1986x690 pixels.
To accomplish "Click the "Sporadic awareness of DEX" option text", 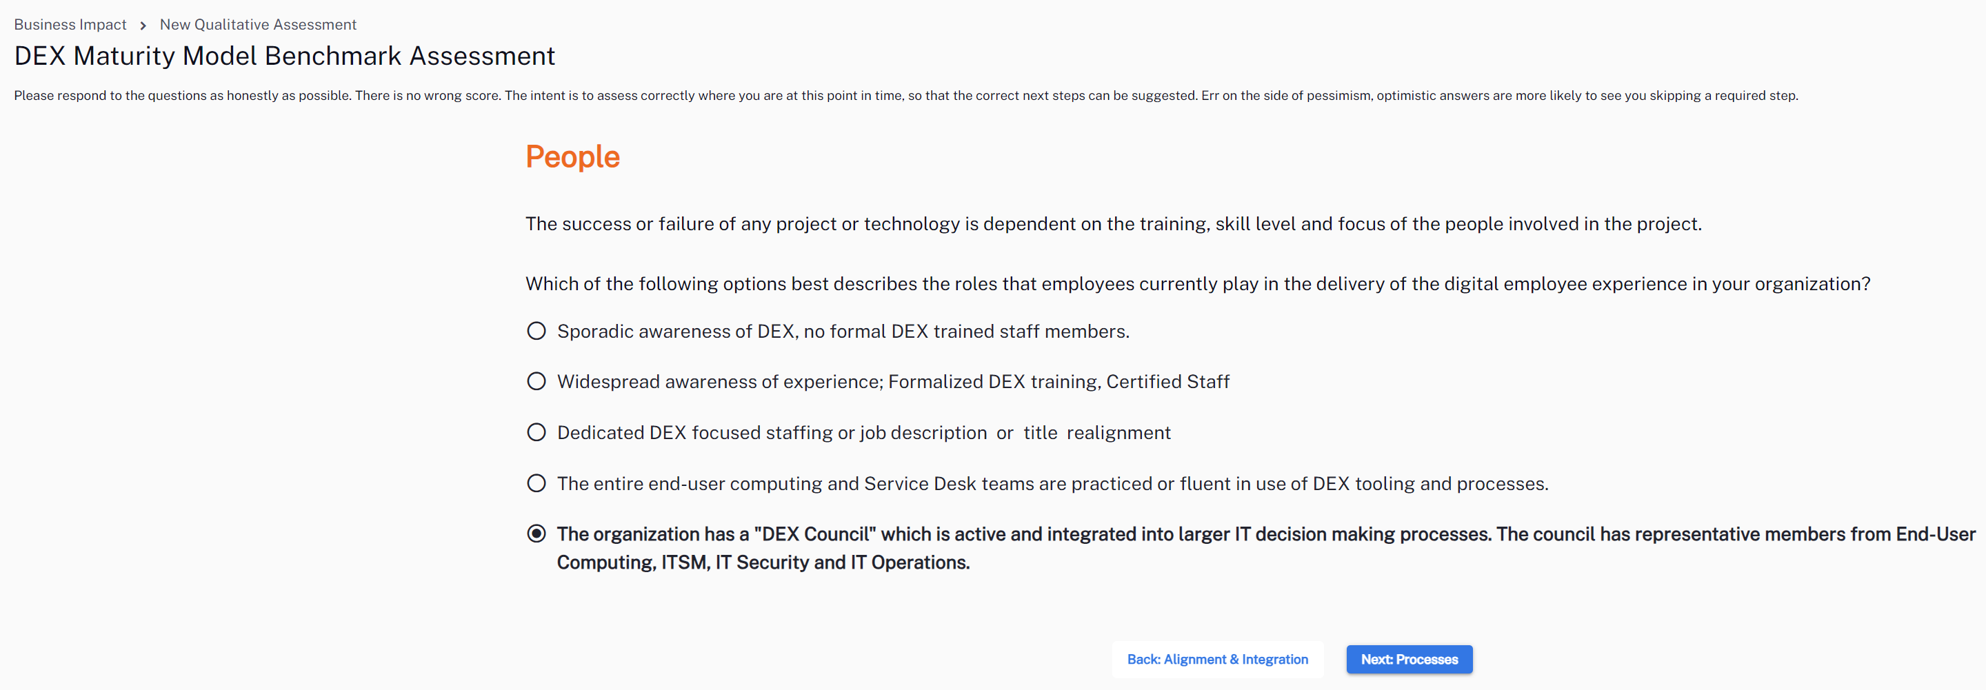I will click(x=843, y=332).
